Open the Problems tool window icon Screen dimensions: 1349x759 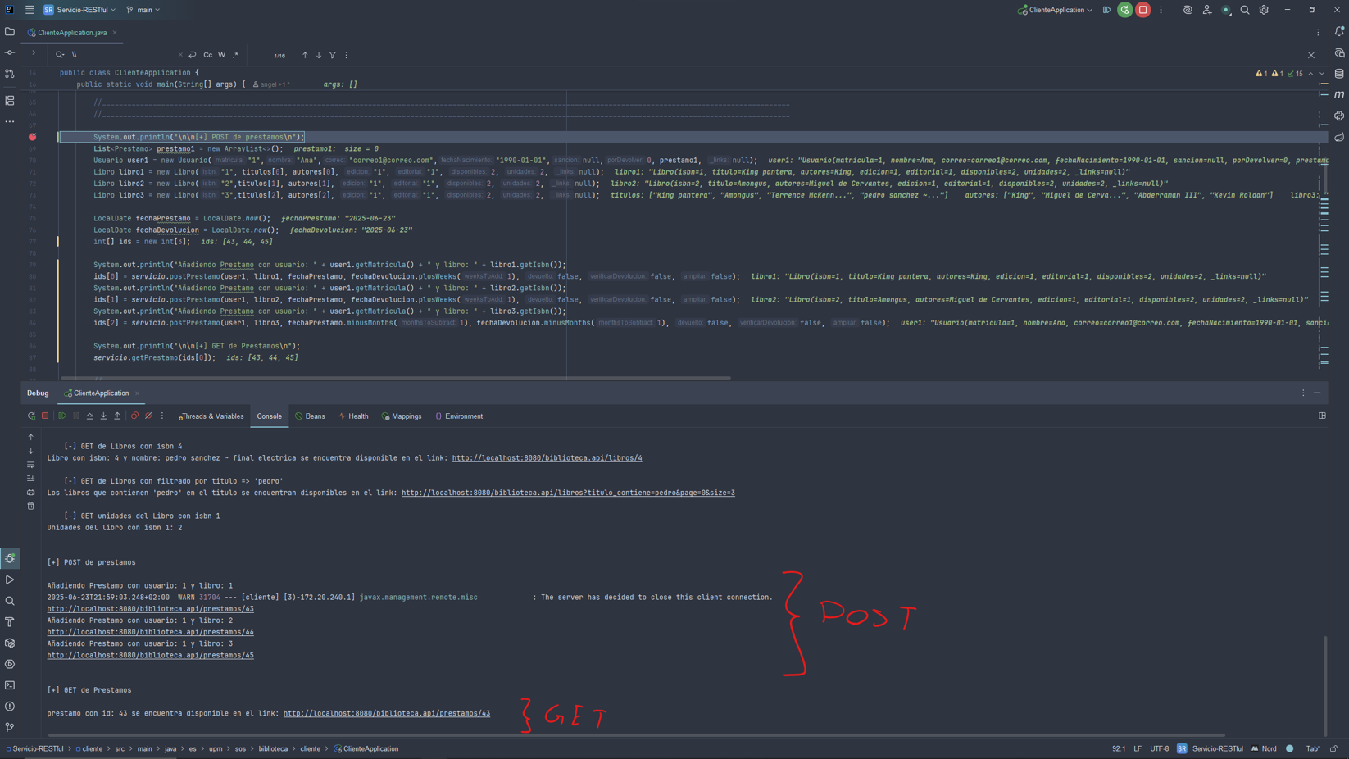[x=10, y=707]
